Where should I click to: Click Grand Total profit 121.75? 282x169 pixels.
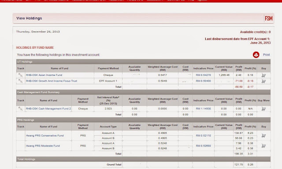click(x=239, y=165)
